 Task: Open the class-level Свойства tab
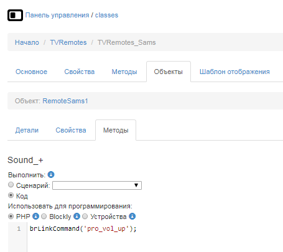pyautogui.click(x=80, y=72)
